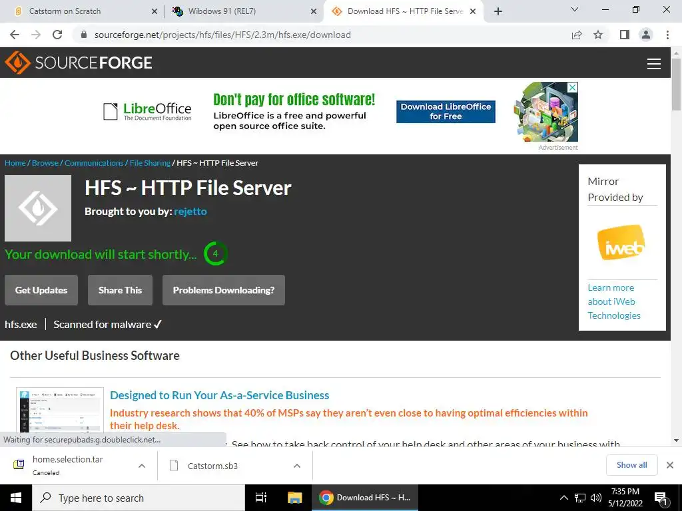
Task: Click the help desk software thumbnail
Action: (x=60, y=410)
